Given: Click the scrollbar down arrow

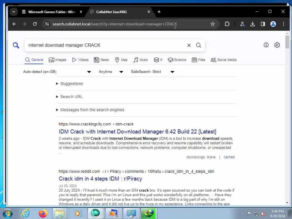Looking at the screenshot, I should [x=287, y=203].
